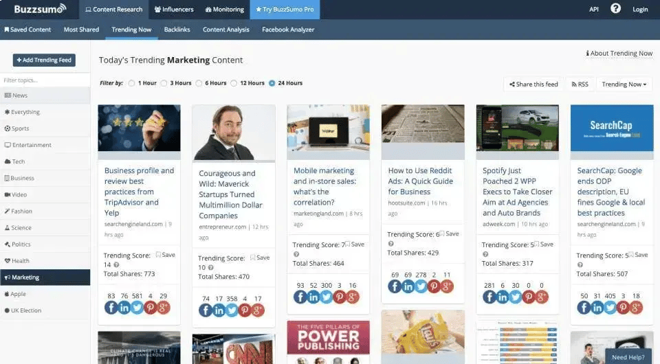Open Facebook Analyzer section

pyautogui.click(x=288, y=30)
